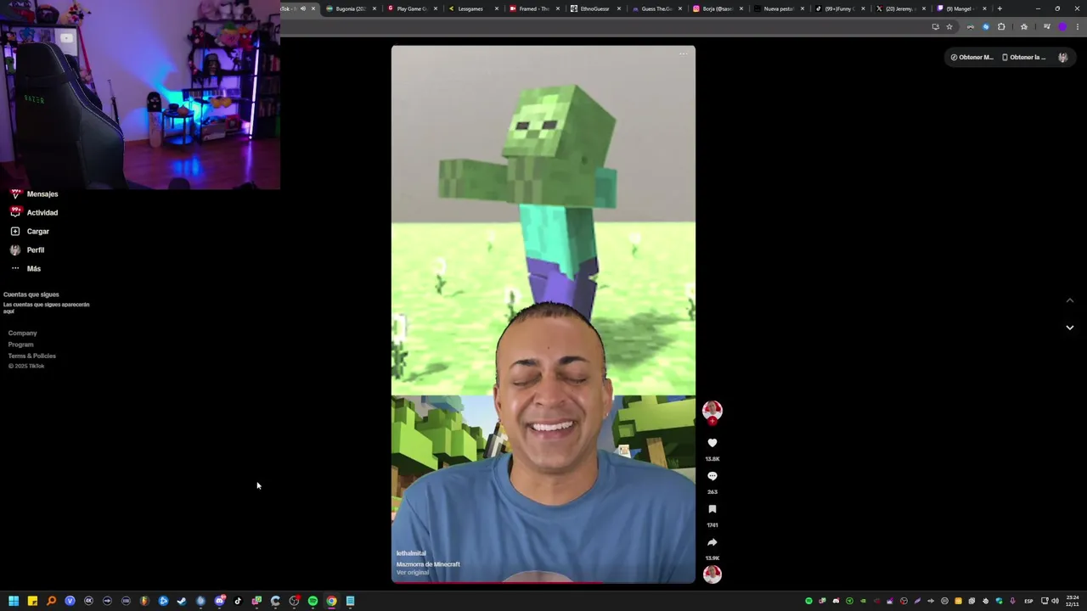Expand the Program footer section
1087x611 pixels.
pyautogui.click(x=21, y=345)
